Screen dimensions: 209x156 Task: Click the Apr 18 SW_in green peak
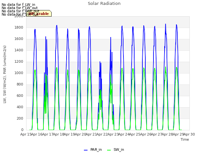tap(56, 68)
